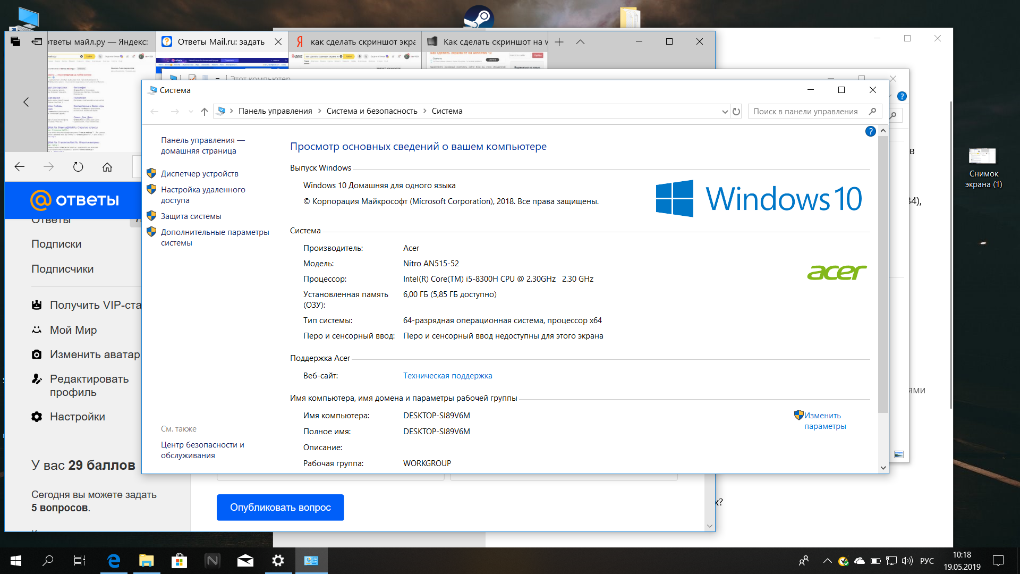Click Edge forward button
Viewport: 1020px width, 574px height.
pos(49,167)
